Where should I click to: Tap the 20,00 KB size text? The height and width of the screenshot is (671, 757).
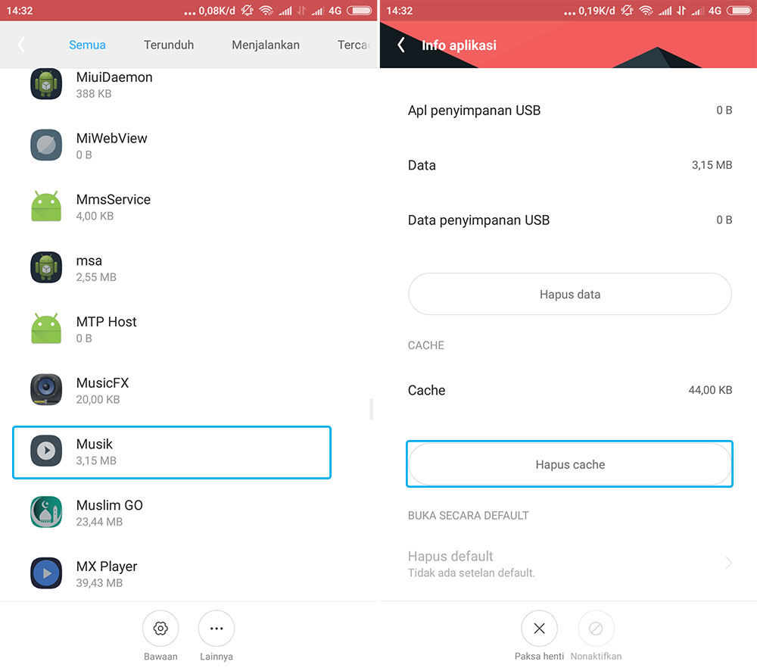pos(98,400)
